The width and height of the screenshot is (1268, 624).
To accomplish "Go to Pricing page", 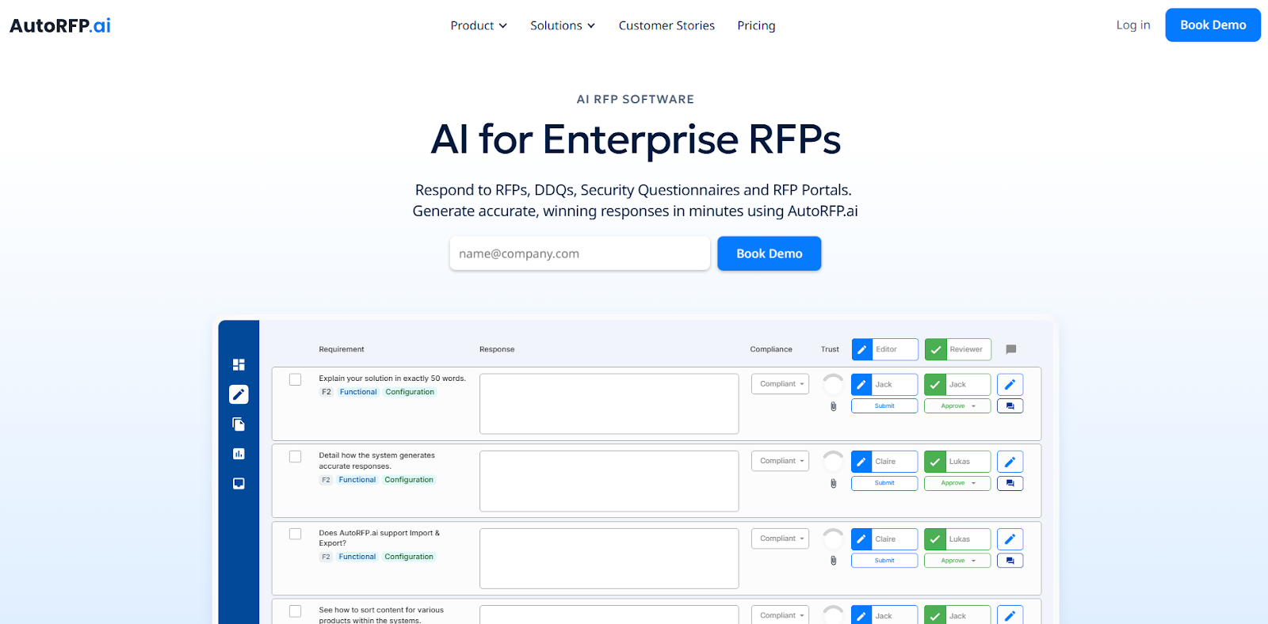I will pos(756,25).
